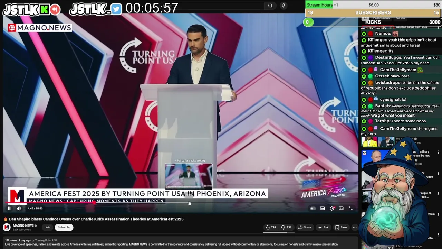This screenshot has width=442, height=249.
Task: Like the video with thumbs up 729
Action: click(271, 227)
